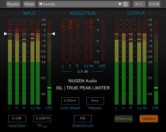Click the NUGEN Audio logo text

pos(83,81)
